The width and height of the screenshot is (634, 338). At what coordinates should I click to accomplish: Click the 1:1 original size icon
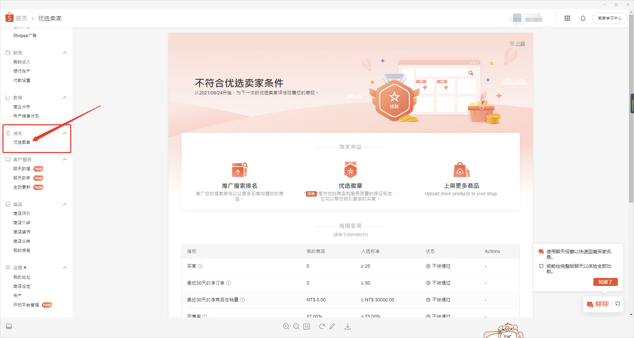(307, 327)
